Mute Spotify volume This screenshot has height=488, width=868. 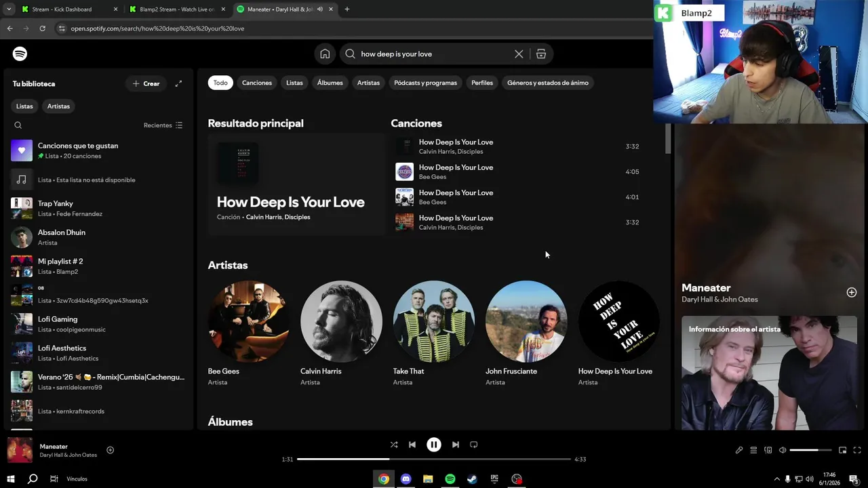783,450
